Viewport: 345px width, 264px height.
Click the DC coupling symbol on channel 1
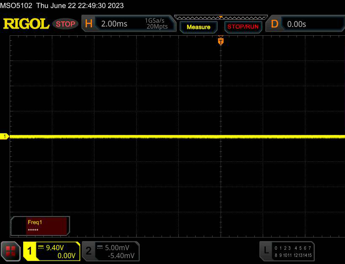click(41, 247)
